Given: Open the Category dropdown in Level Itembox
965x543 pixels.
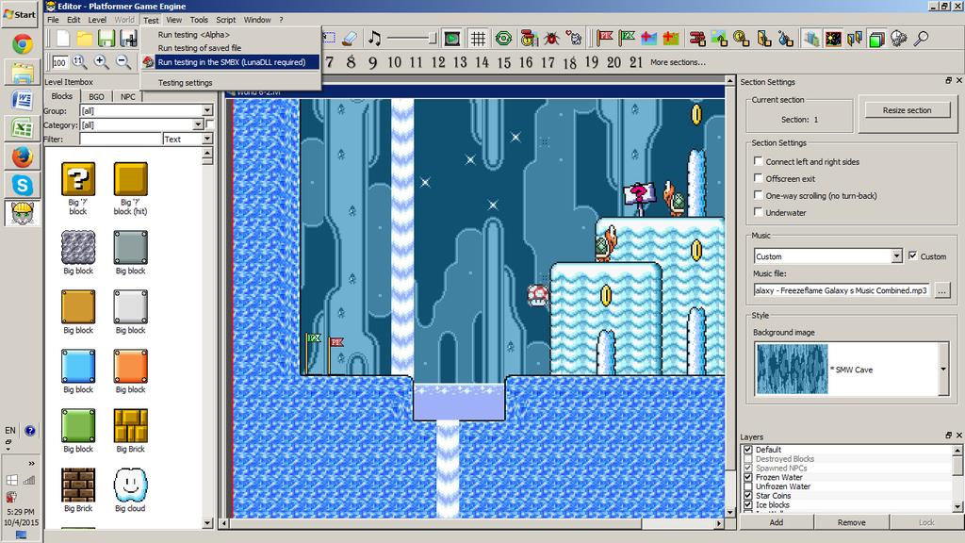Looking at the screenshot, I should [x=198, y=125].
